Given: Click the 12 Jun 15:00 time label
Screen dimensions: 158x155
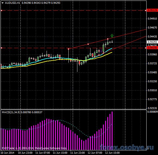Looking at the screenshot, I should pos(112,153).
